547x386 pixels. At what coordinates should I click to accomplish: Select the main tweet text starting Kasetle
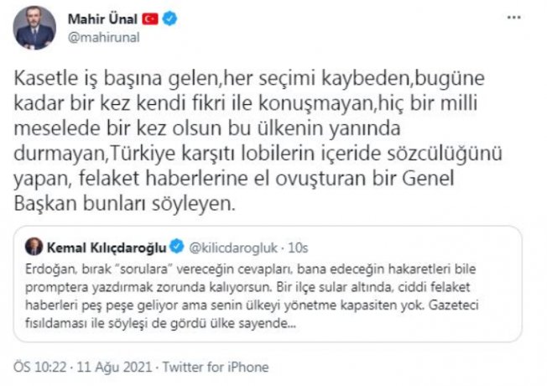(x=258, y=141)
